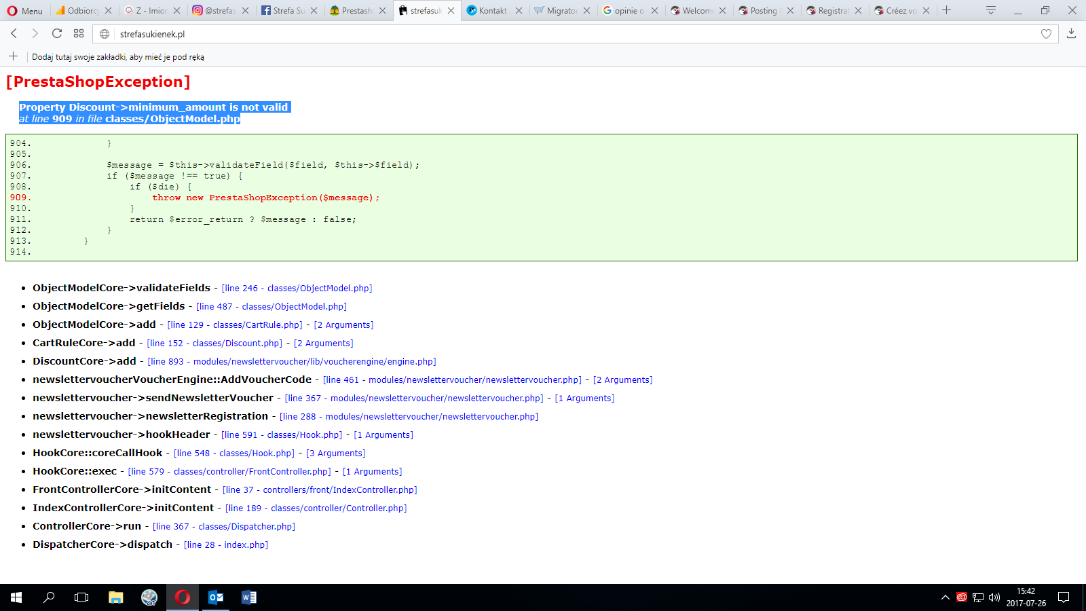The image size is (1086, 611).
Task: Add a bookmark with the plus icon
Action: 14,56
